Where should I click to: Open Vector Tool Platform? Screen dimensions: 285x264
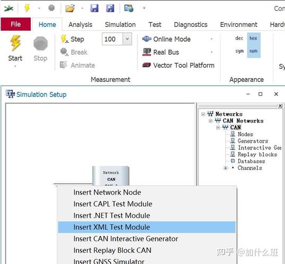coord(179,65)
